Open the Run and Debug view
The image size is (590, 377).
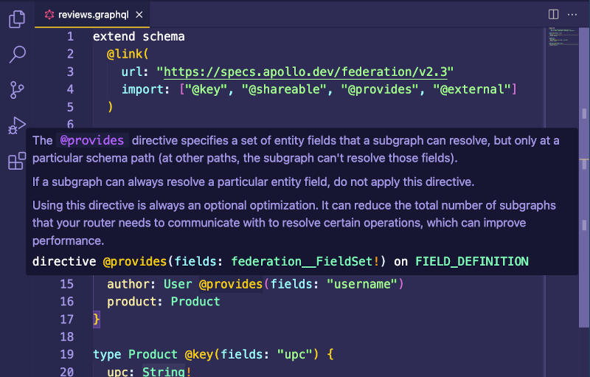(16, 125)
